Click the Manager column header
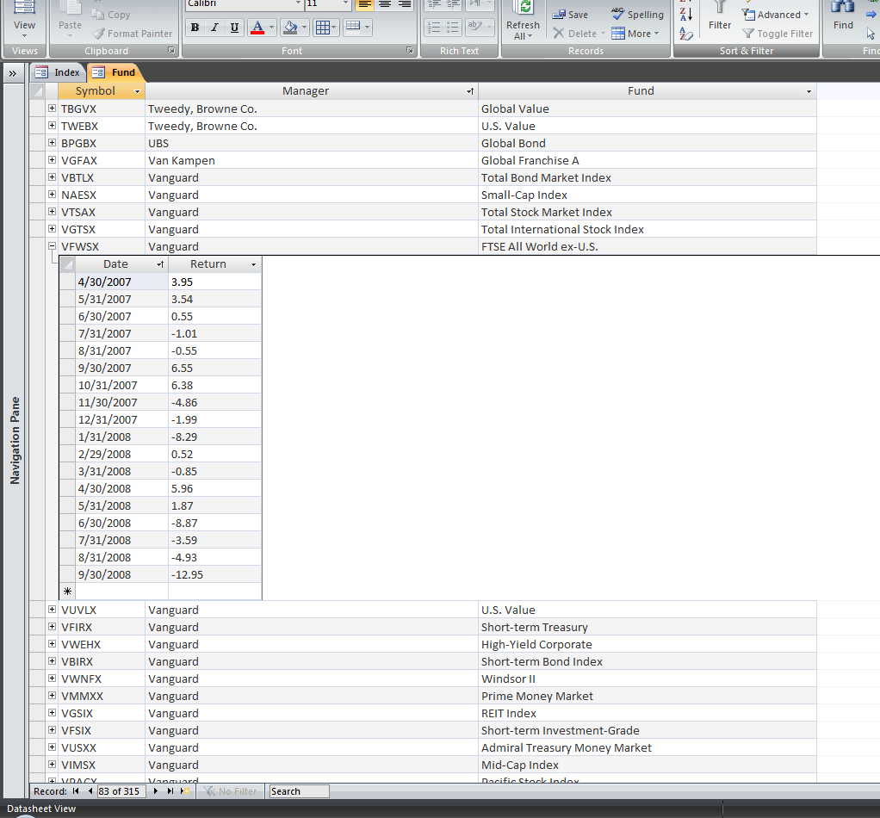 (312, 91)
